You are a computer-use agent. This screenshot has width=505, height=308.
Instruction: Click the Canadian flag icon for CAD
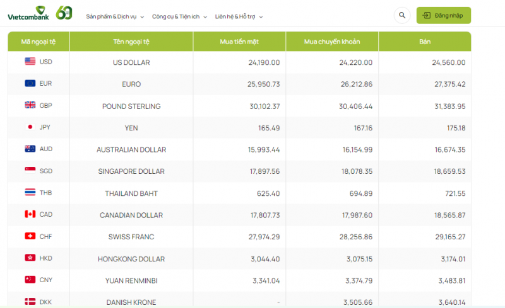click(x=30, y=214)
